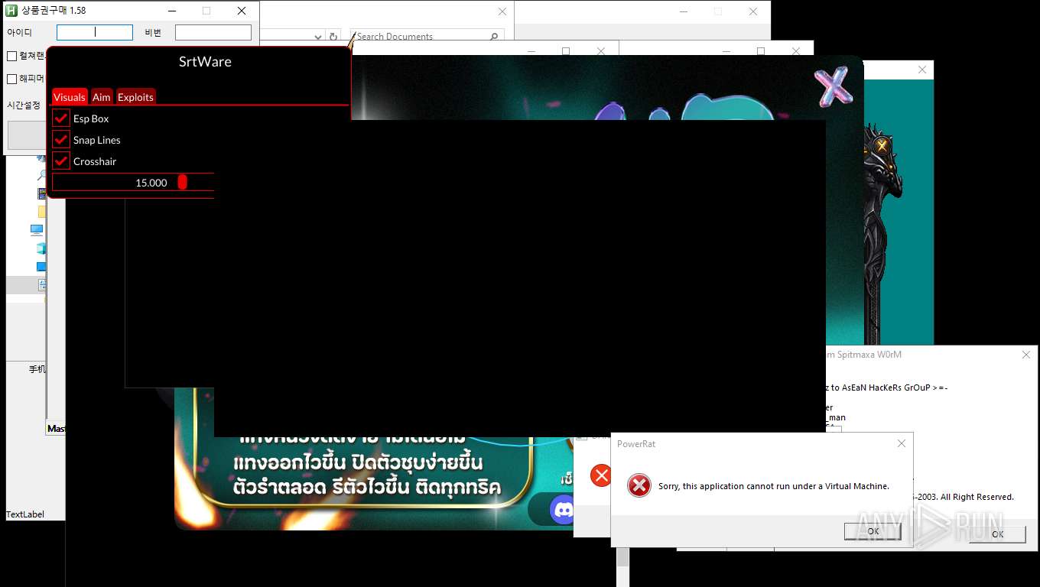Click OK in the Spitmaxa W0rM dialog
This screenshot has width=1040, height=587.
point(997,534)
